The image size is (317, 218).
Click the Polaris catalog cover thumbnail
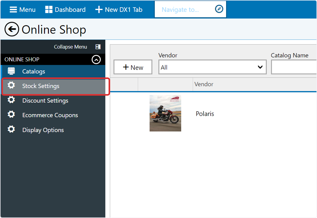click(165, 113)
